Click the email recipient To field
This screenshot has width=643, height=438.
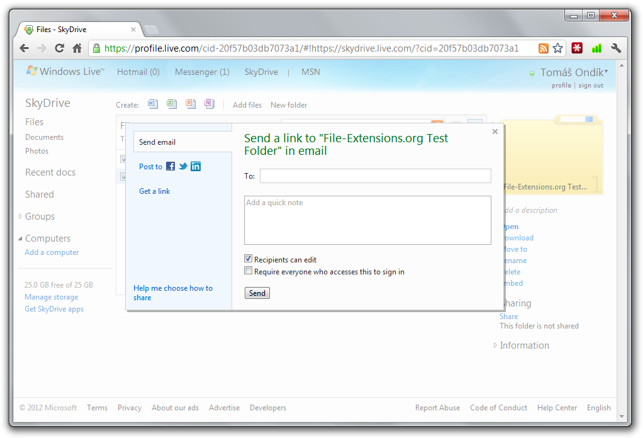point(374,176)
